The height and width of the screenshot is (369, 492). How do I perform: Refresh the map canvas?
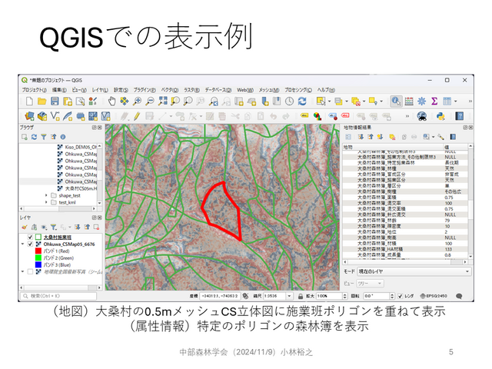point(302,101)
